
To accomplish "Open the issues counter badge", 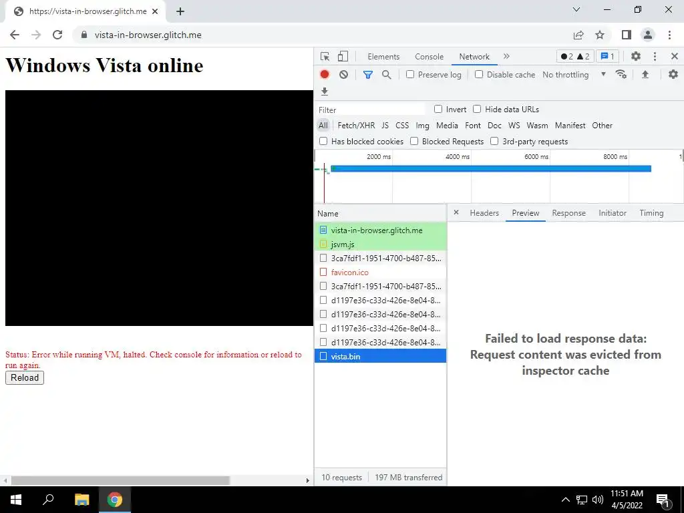I will click(607, 56).
